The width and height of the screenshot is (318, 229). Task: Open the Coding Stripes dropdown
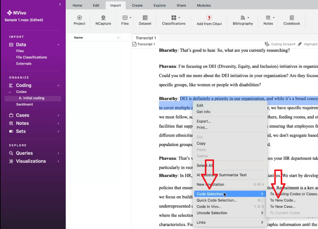click(294, 44)
